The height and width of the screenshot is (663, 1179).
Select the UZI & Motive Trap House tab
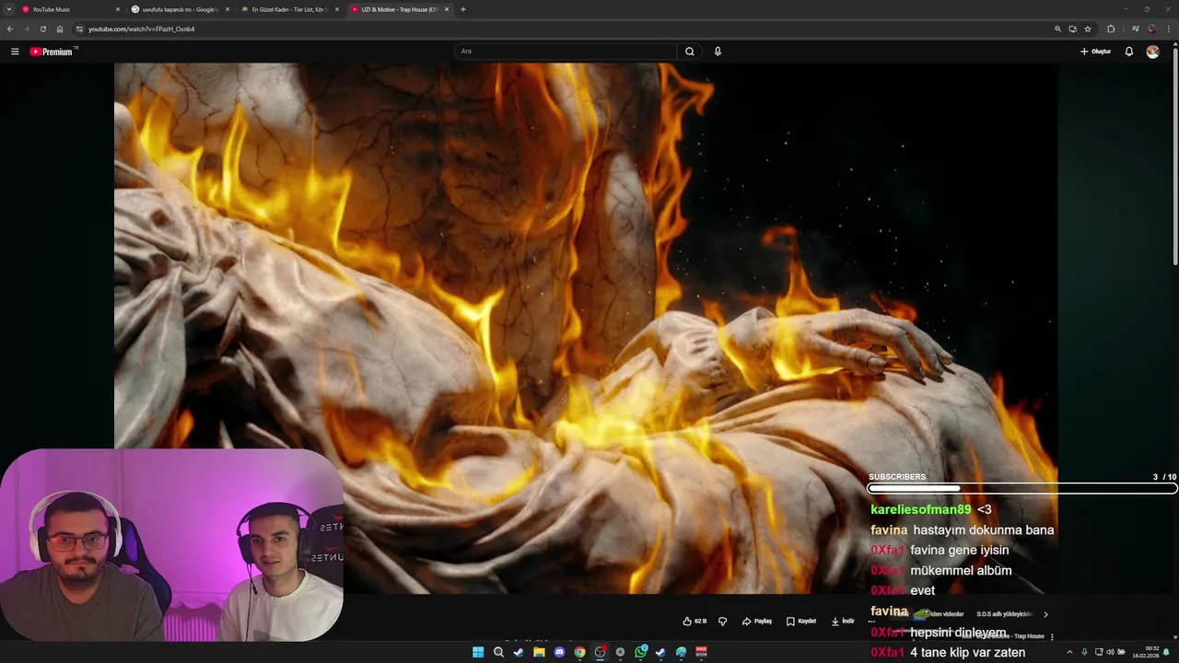point(399,9)
